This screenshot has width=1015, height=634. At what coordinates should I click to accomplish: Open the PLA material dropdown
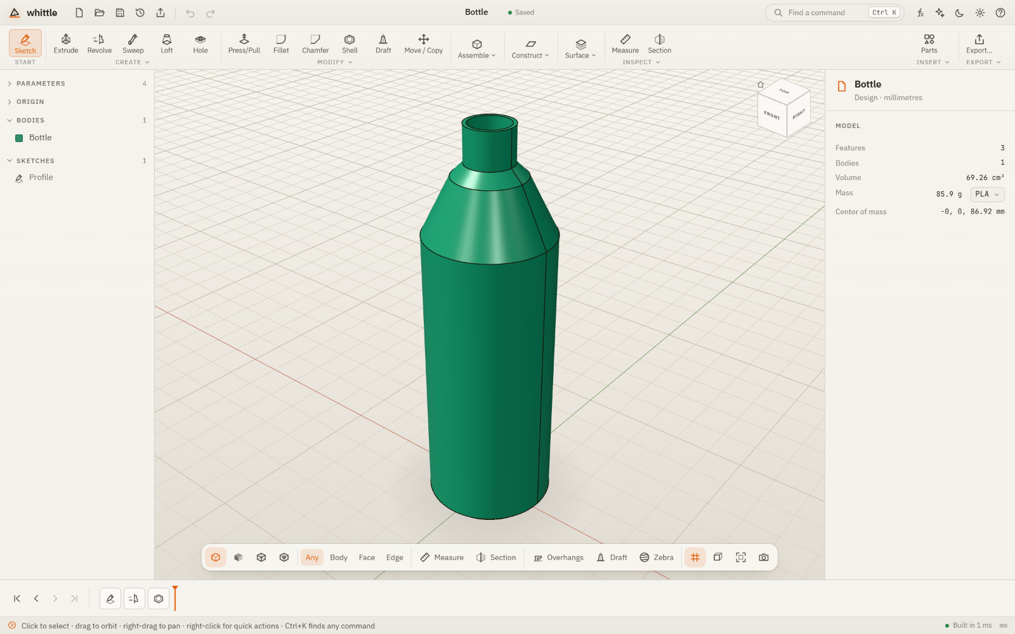tap(987, 194)
